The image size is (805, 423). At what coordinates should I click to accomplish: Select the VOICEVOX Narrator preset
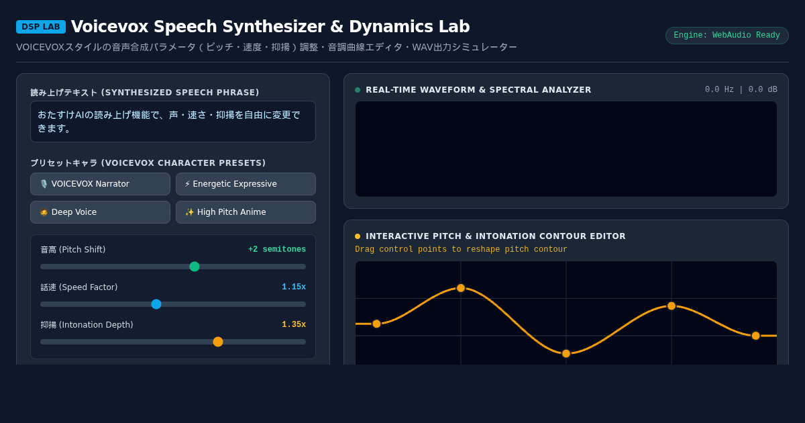pos(100,184)
